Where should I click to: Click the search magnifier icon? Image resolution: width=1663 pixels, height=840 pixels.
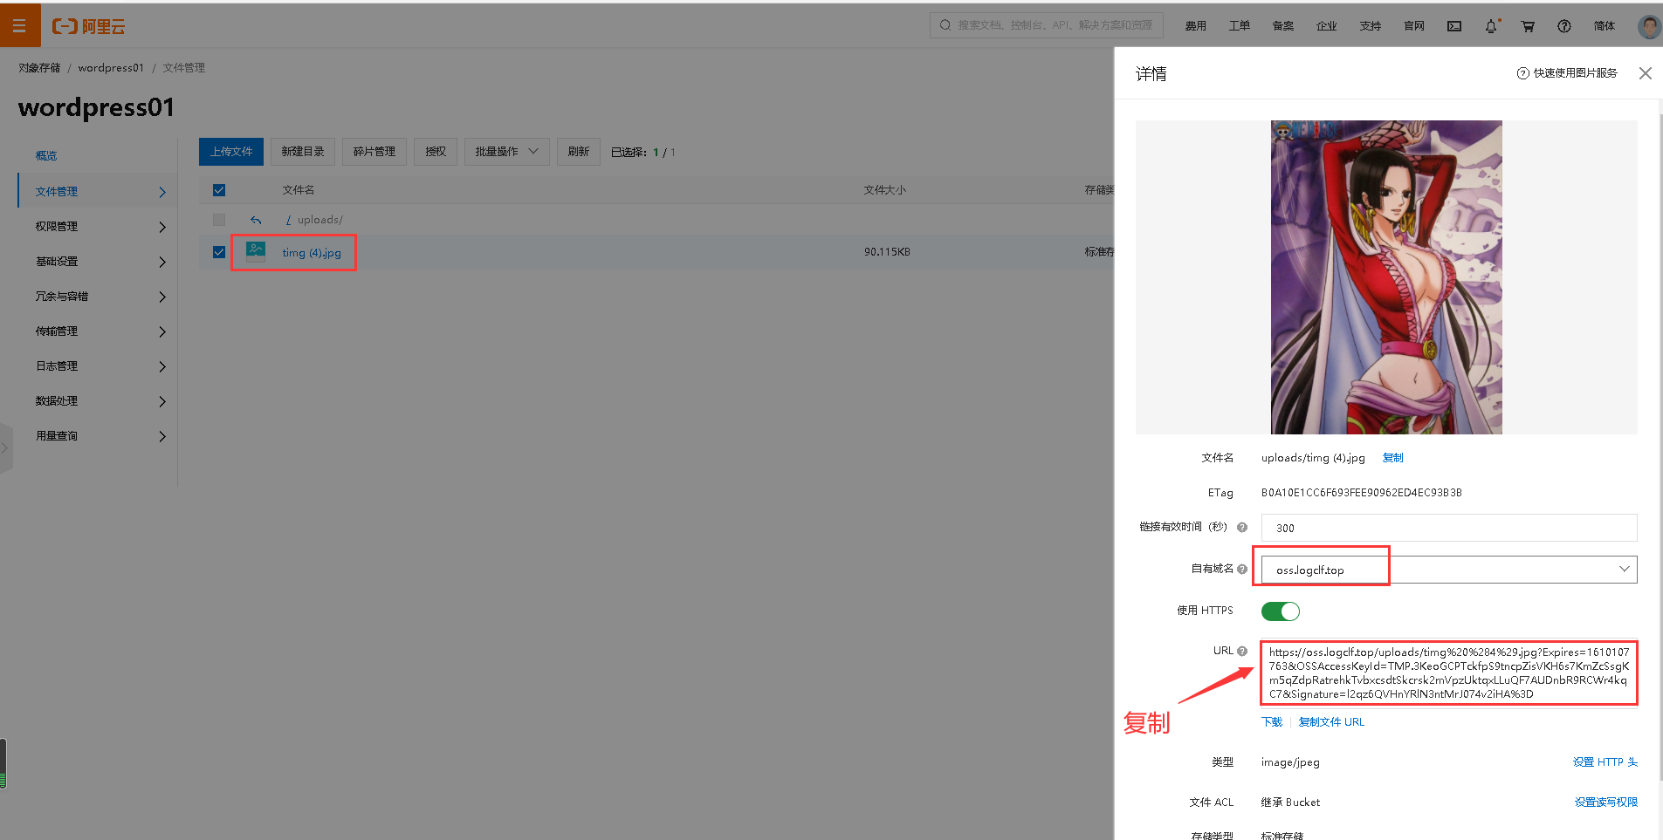[945, 25]
